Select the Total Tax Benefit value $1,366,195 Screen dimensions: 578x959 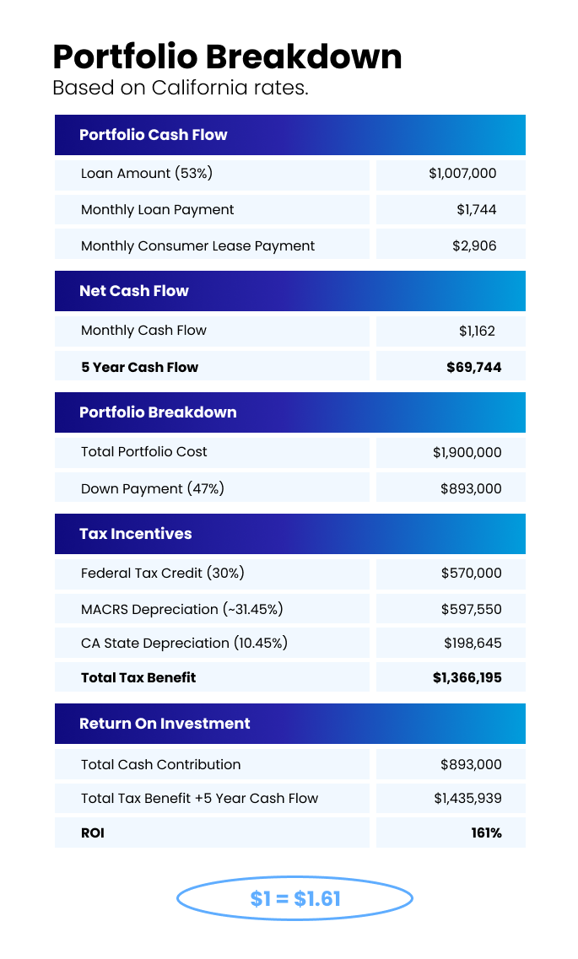[467, 677]
